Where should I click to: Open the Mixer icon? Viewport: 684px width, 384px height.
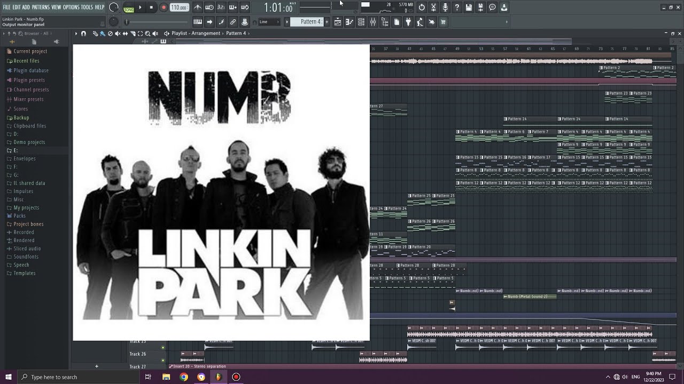373,22
